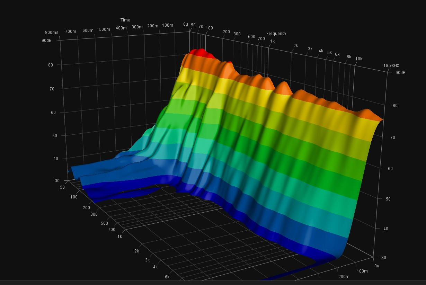Viewport: 426px width, 285px height.
Task: Click the 600m time tick label
Action: click(88, 30)
